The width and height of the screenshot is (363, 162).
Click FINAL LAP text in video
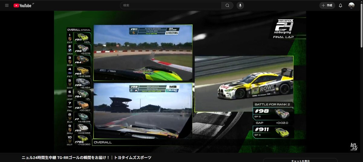(283, 37)
